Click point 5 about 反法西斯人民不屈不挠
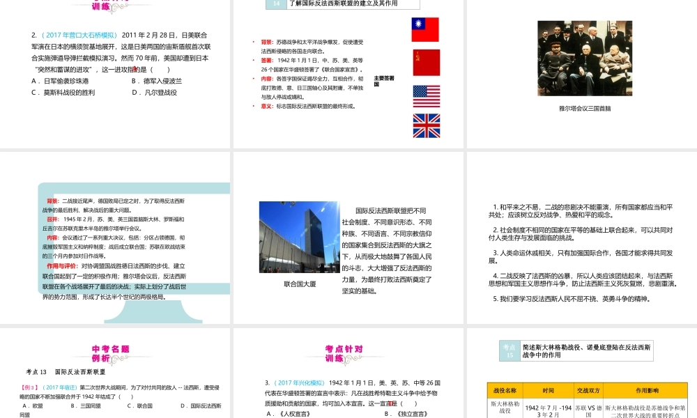The height and width of the screenshot is (418, 697). click(x=572, y=299)
